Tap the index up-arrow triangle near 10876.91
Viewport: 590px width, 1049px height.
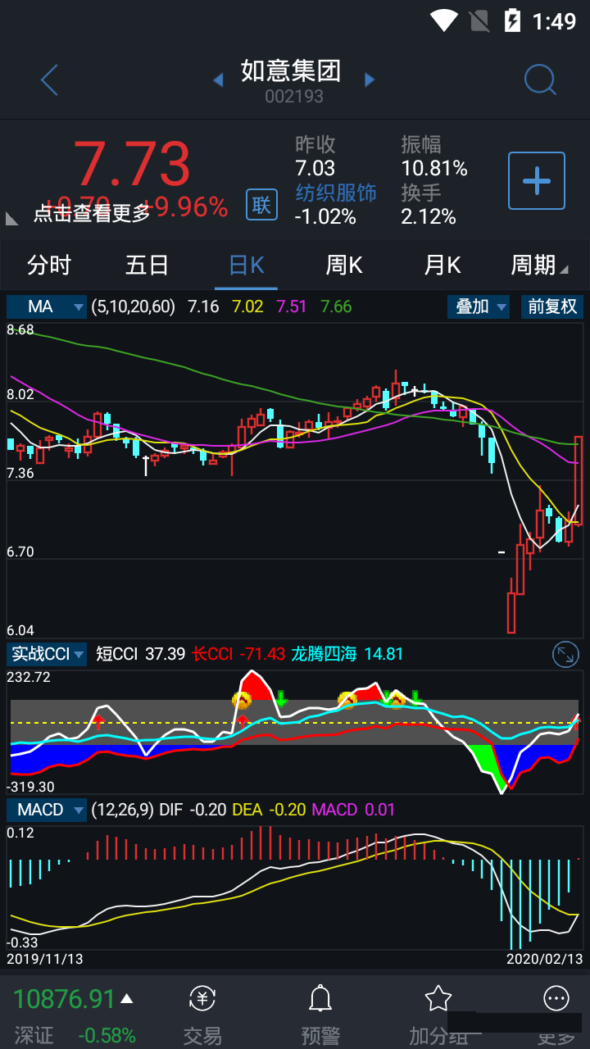coord(127,998)
